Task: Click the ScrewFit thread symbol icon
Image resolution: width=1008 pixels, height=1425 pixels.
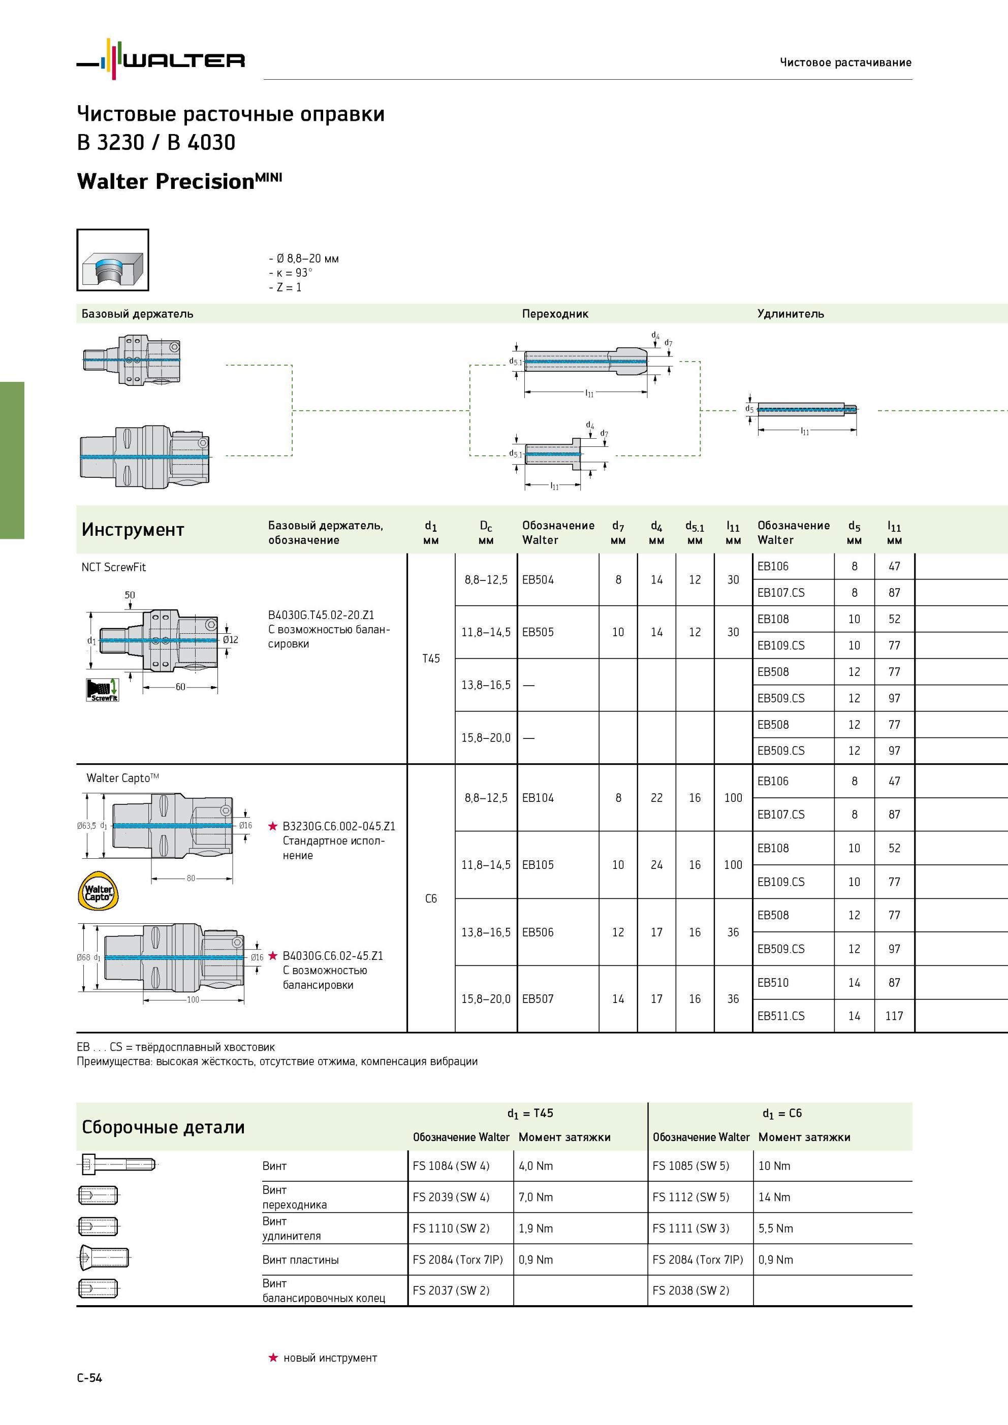Action: (102, 690)
